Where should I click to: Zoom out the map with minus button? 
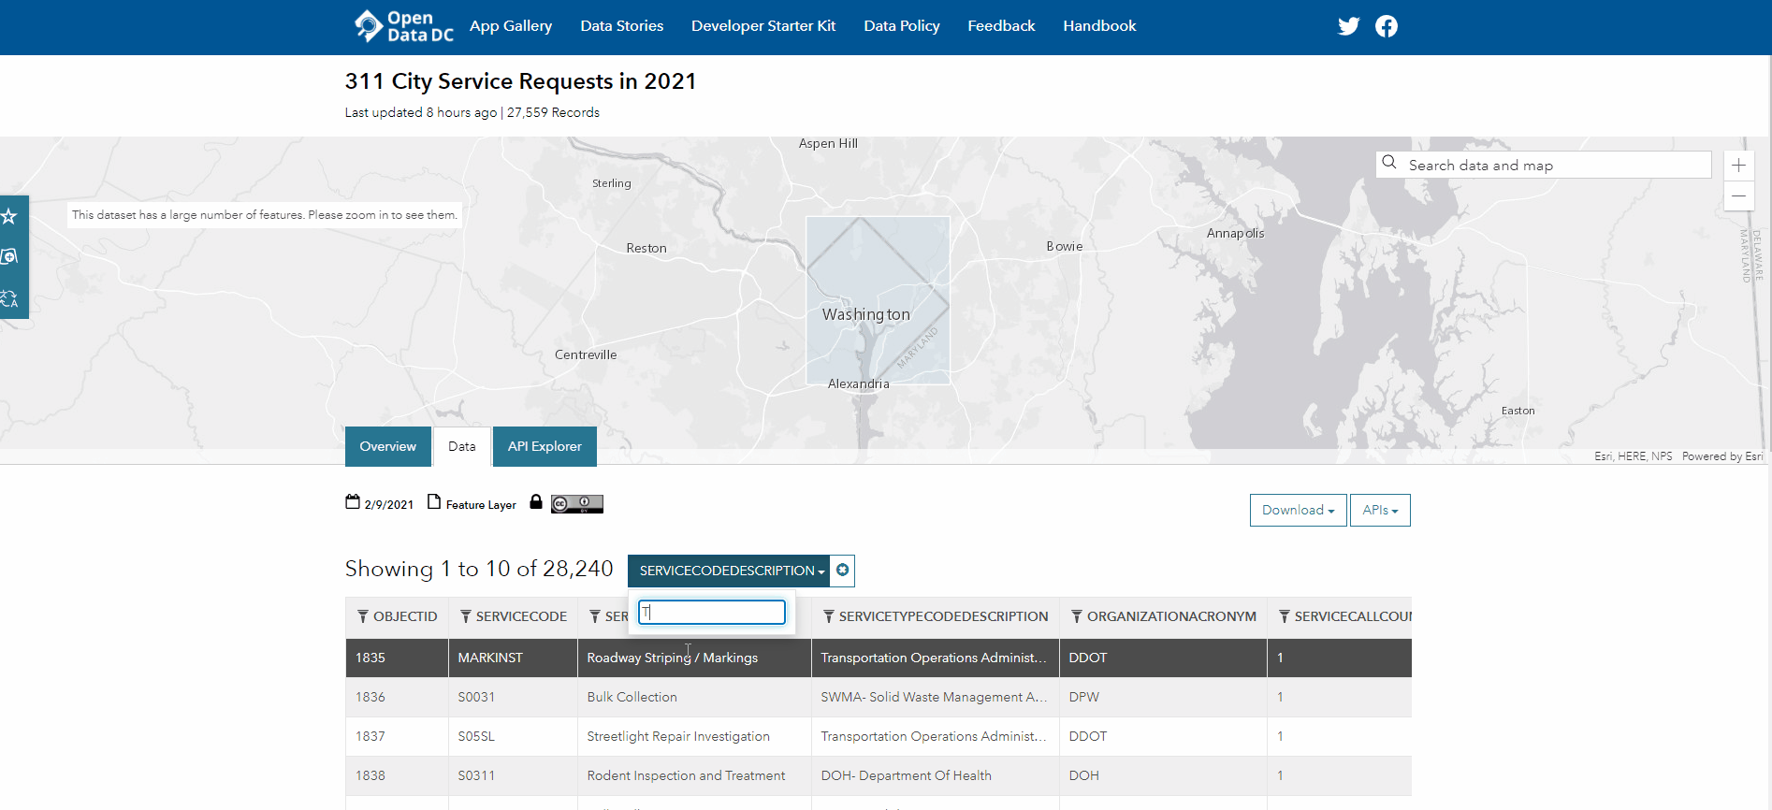[1738, 196]
